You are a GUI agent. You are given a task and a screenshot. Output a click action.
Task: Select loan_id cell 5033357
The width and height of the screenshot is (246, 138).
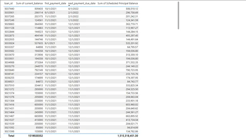pos(9,47)
